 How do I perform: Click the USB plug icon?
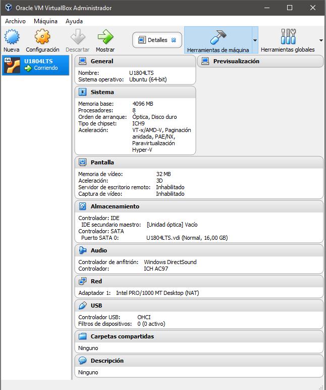[x=82, y=306]
